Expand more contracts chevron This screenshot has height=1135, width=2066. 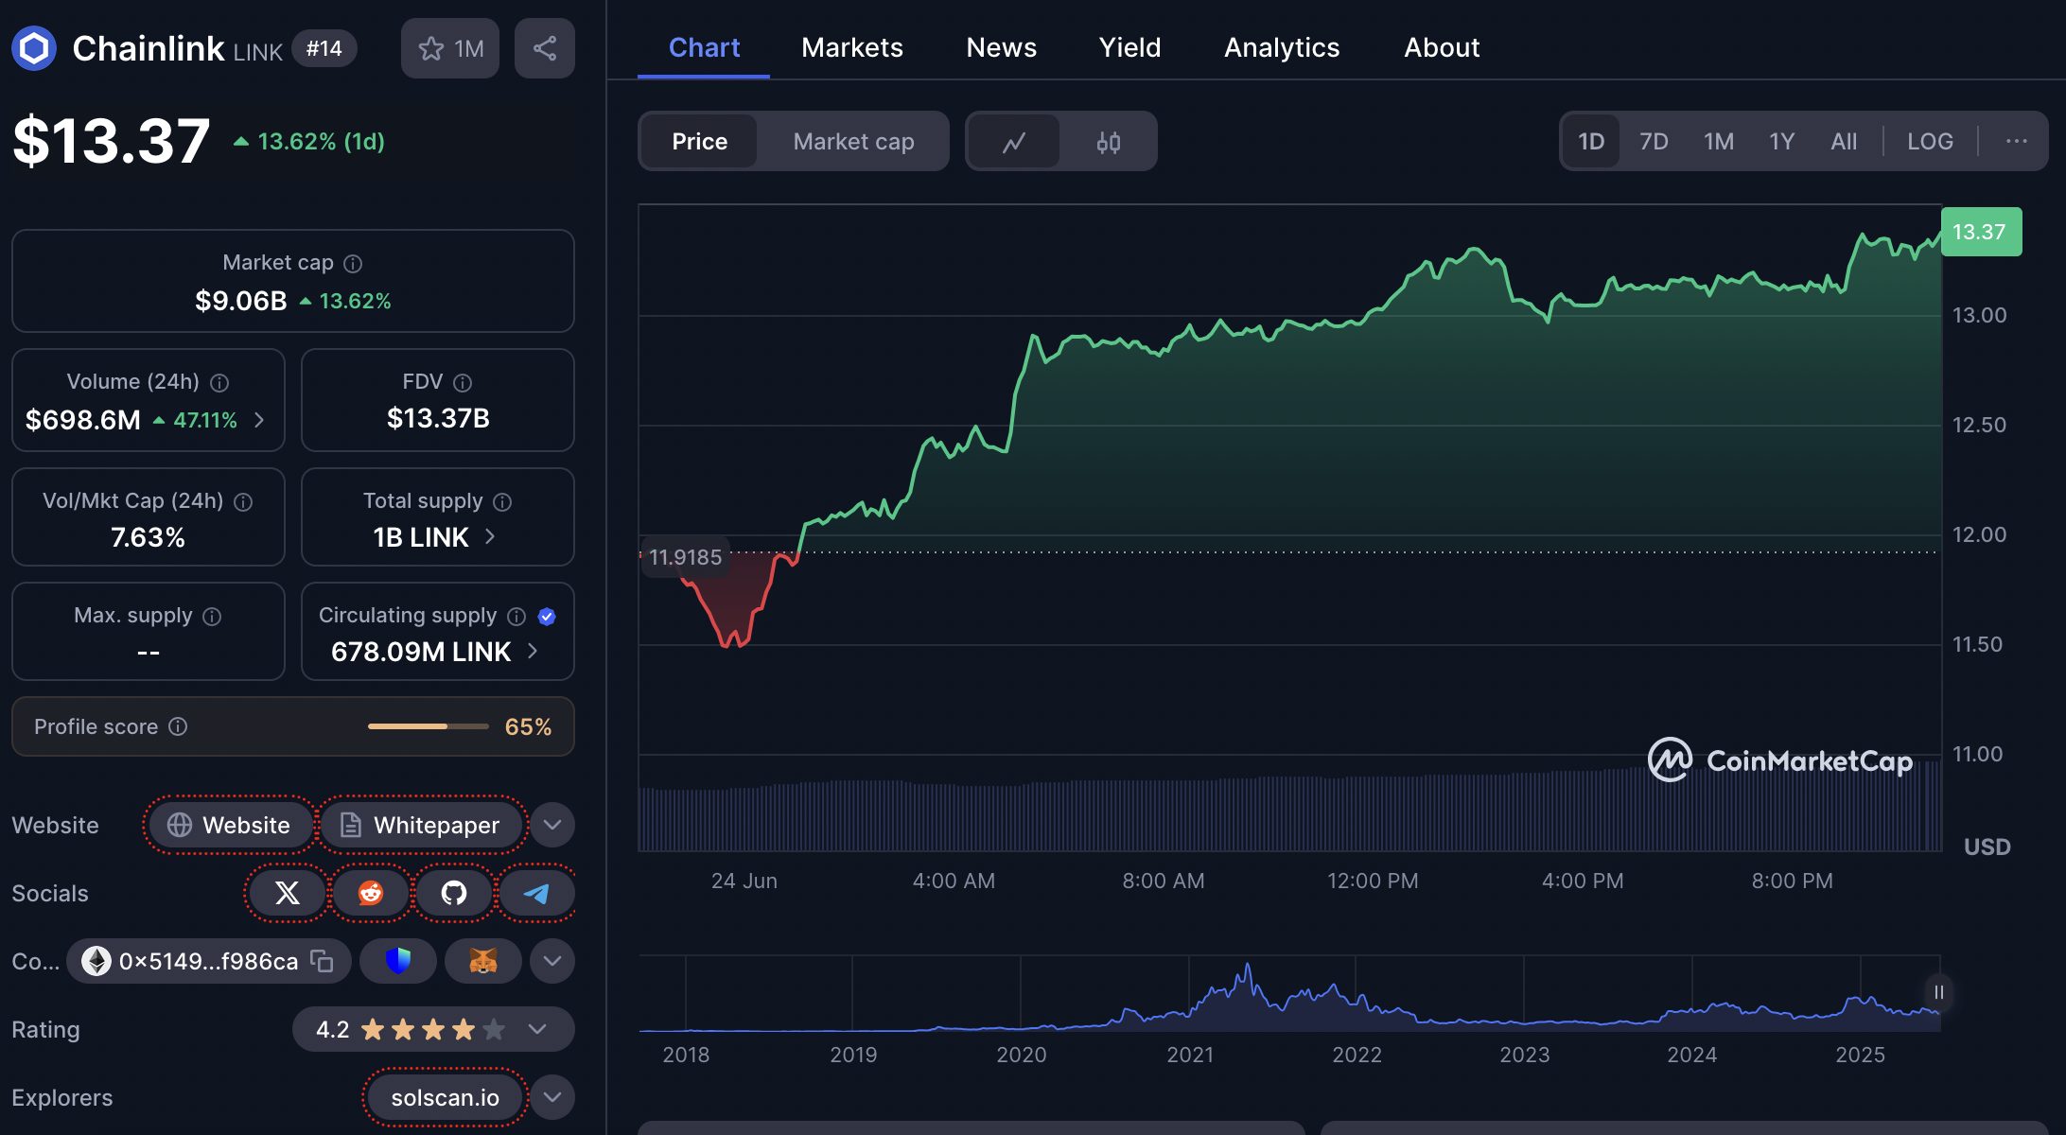[x=552, y=961]
